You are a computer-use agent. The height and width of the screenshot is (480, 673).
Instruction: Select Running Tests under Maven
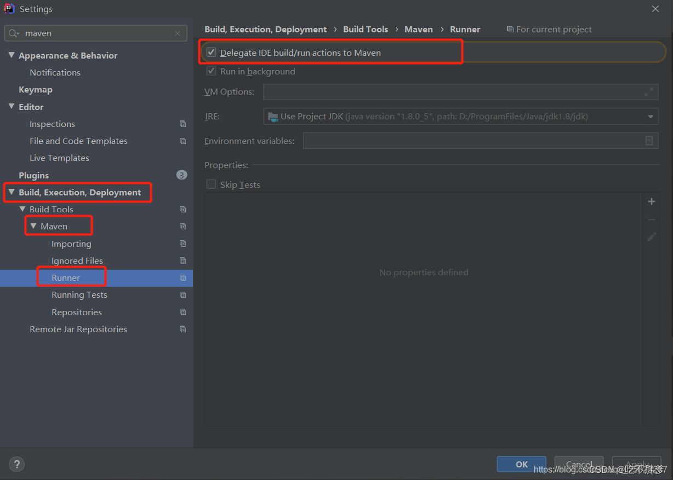click(79, 295)
